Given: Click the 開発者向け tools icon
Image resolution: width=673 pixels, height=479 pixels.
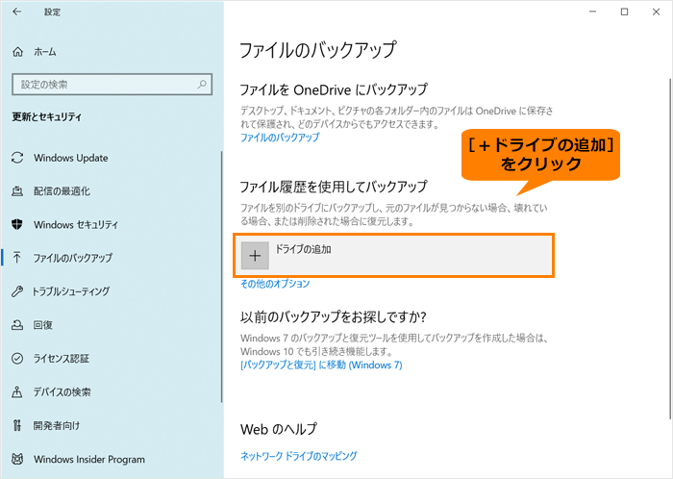Looking at the screenshot, I should click(17, 425).
